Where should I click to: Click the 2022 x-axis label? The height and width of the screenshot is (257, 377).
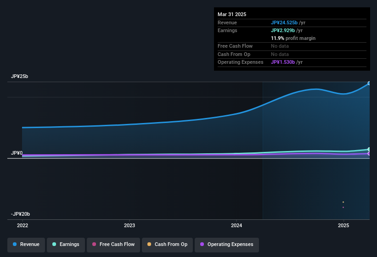[23, 225]
